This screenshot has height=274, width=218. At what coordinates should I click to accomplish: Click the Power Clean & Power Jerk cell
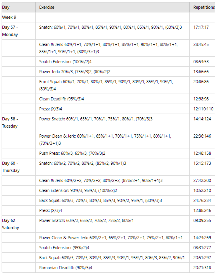(112, 238)
